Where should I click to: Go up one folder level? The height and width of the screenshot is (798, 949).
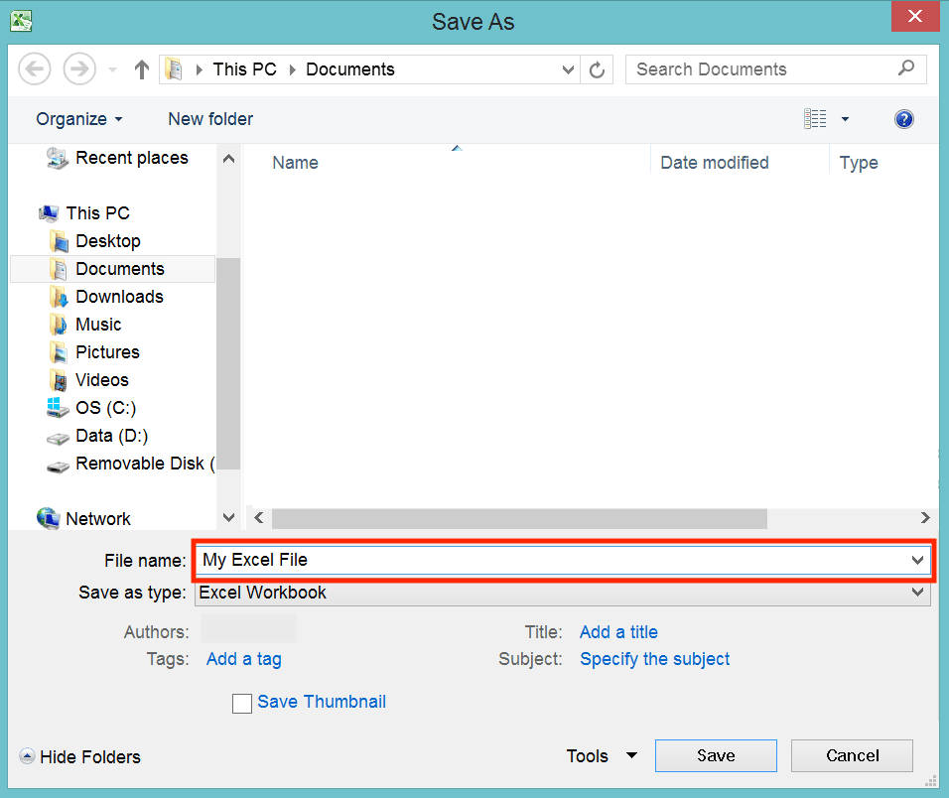click(142, 69)
